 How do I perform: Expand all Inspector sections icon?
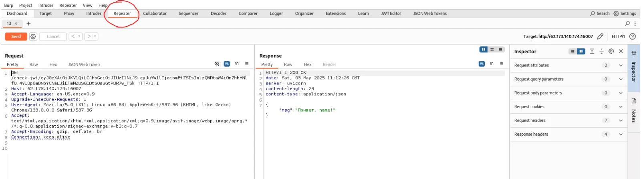point(592,51)
